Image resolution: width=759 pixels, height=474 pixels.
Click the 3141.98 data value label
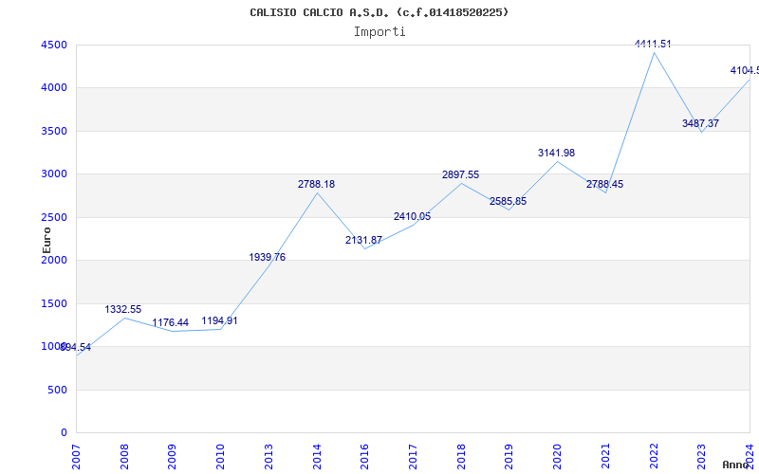pyautogui.click(x=556, y=153)
